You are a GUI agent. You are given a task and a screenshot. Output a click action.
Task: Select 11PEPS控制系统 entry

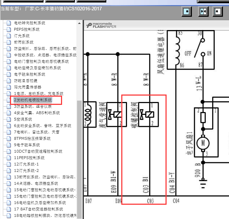coord(29,158)
